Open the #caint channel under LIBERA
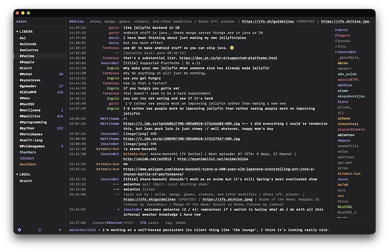The height and width of the screenshot is (252, 389). tap(26, 68)
